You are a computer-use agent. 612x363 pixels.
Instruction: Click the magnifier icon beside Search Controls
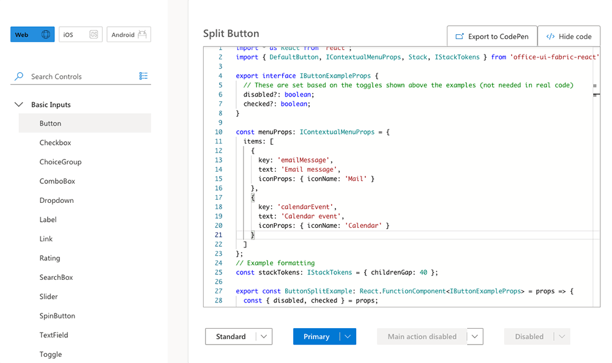tap(19, 76)
